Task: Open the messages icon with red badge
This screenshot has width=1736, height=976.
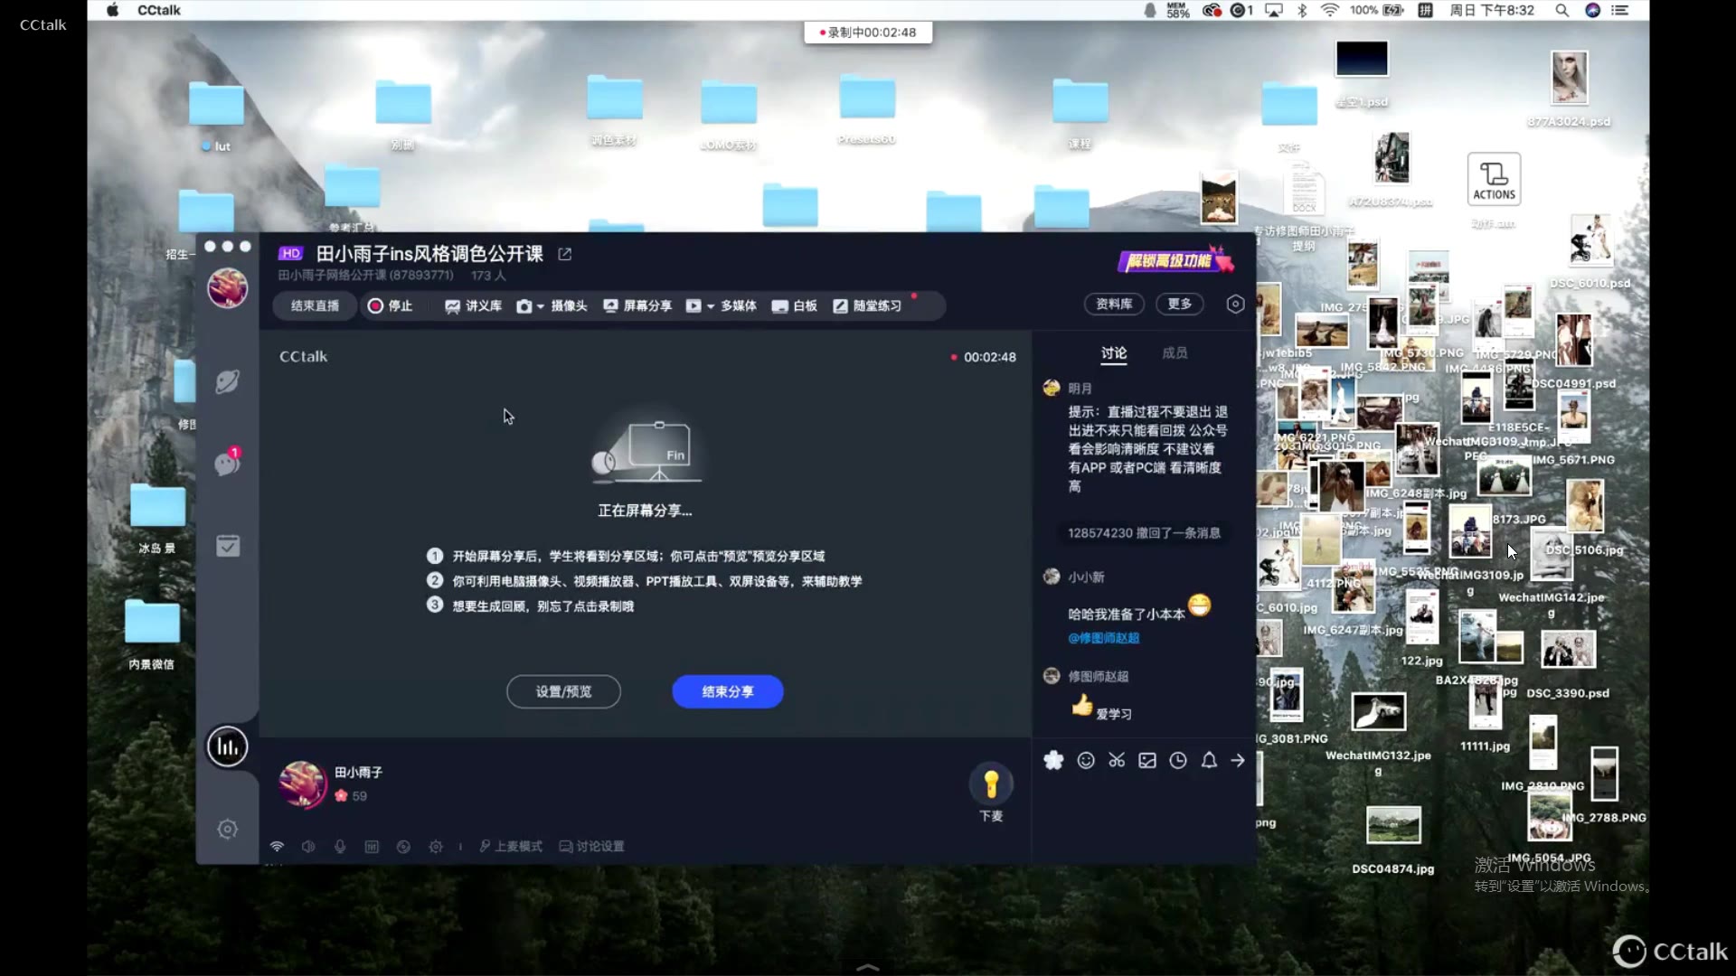Action: pyautogui.click(x=227, y=463)
